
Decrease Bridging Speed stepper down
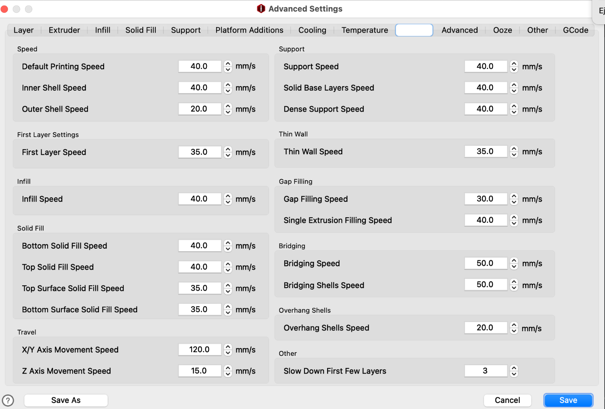[x=514, y=266]
